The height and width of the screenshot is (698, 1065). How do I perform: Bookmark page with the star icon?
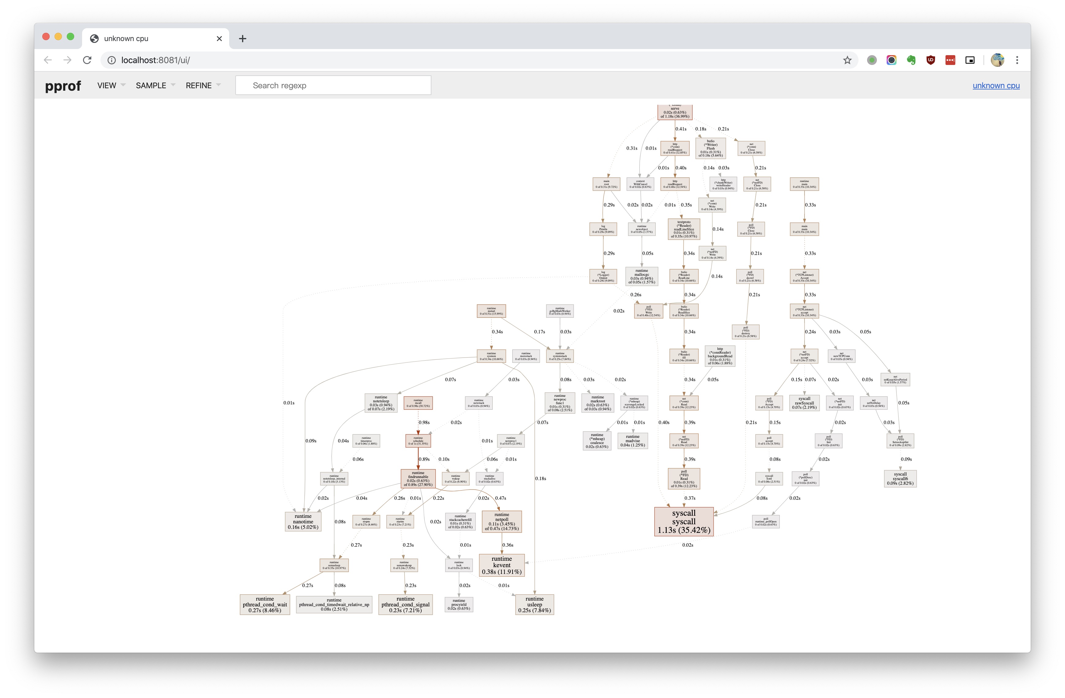pyautogui.click(x=847, y=60)
